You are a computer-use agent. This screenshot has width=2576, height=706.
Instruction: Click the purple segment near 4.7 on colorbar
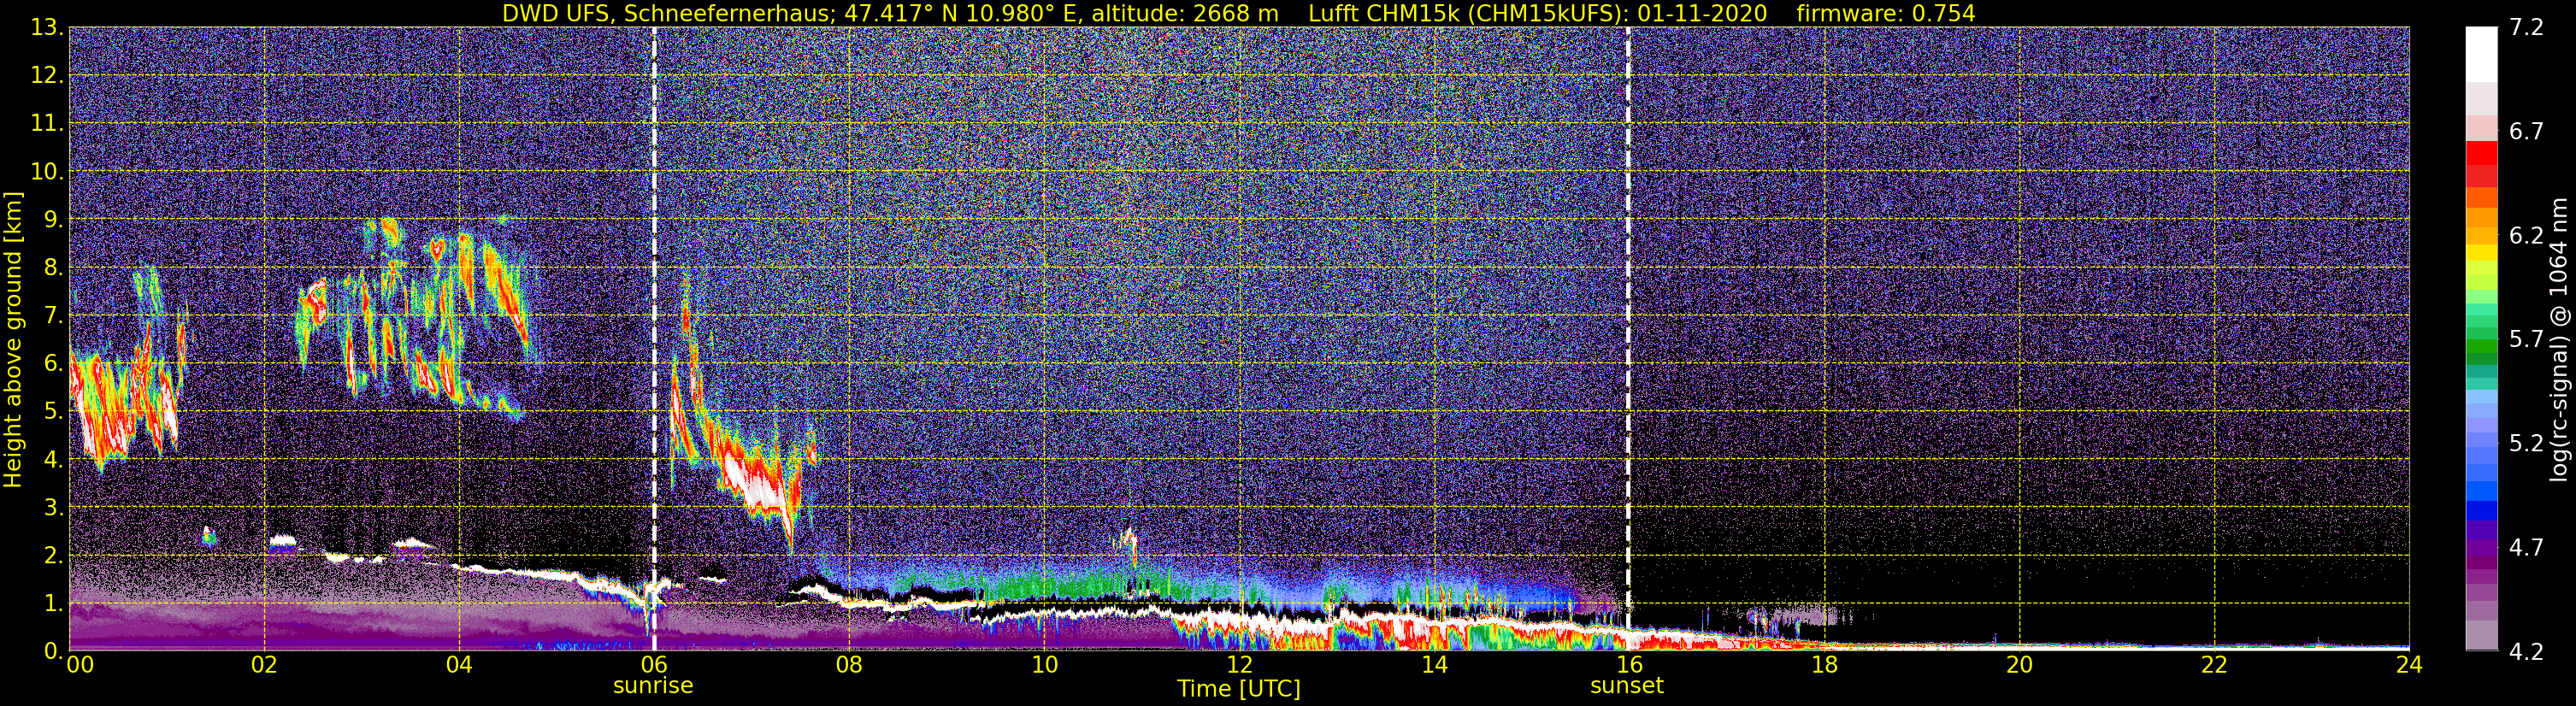click(x=2481, y=548)
